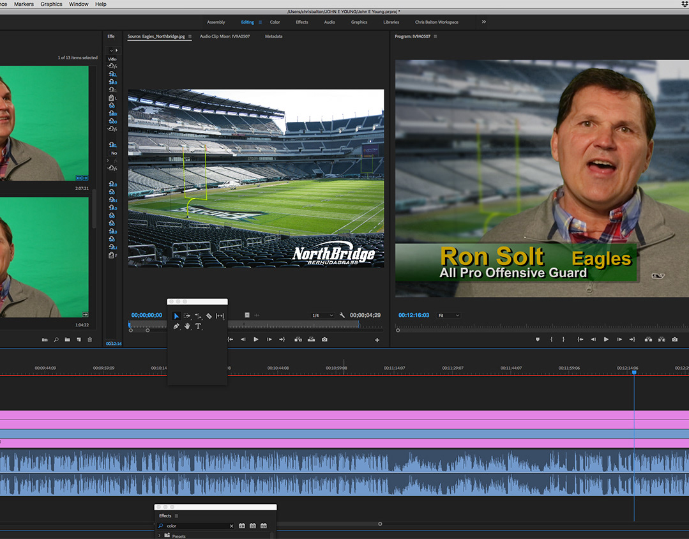This screenshot has width=689, height=539.
Task: Click Program monitor timecode 00:12:16:03
Action: tap(414, 315)
